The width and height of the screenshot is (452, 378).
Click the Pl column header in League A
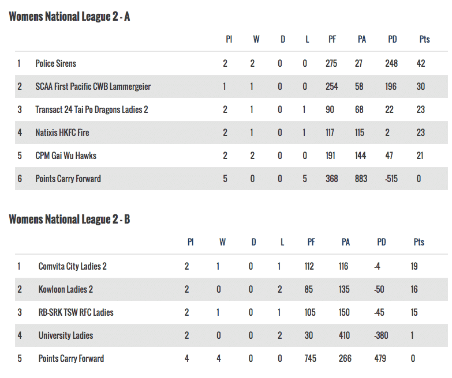229,39
